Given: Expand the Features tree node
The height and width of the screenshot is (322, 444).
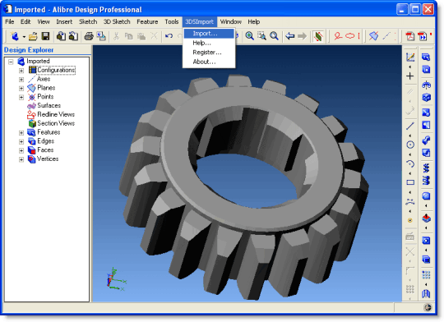Looking at the screenshot, I should [21, 133].
